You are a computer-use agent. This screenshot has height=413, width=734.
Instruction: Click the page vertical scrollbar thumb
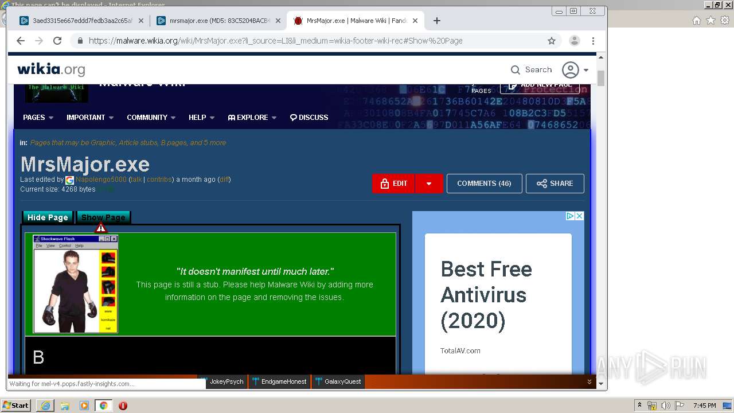[x=601, y=78]
